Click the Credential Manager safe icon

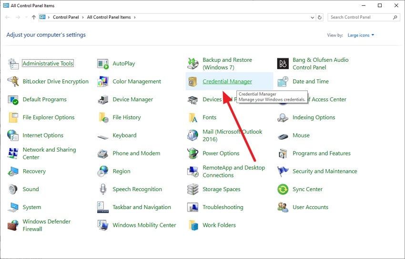click(192, 82)
